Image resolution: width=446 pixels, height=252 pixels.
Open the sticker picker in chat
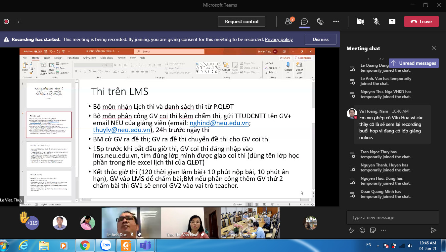[373, 230]
